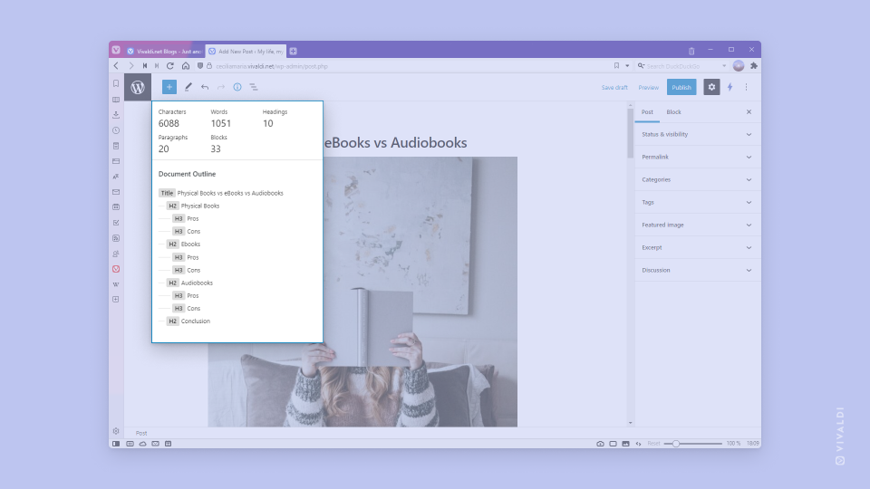Undo the last editor change
This screenshot has width=870, height=489.
pyautogui.click(x=205, y=87)
